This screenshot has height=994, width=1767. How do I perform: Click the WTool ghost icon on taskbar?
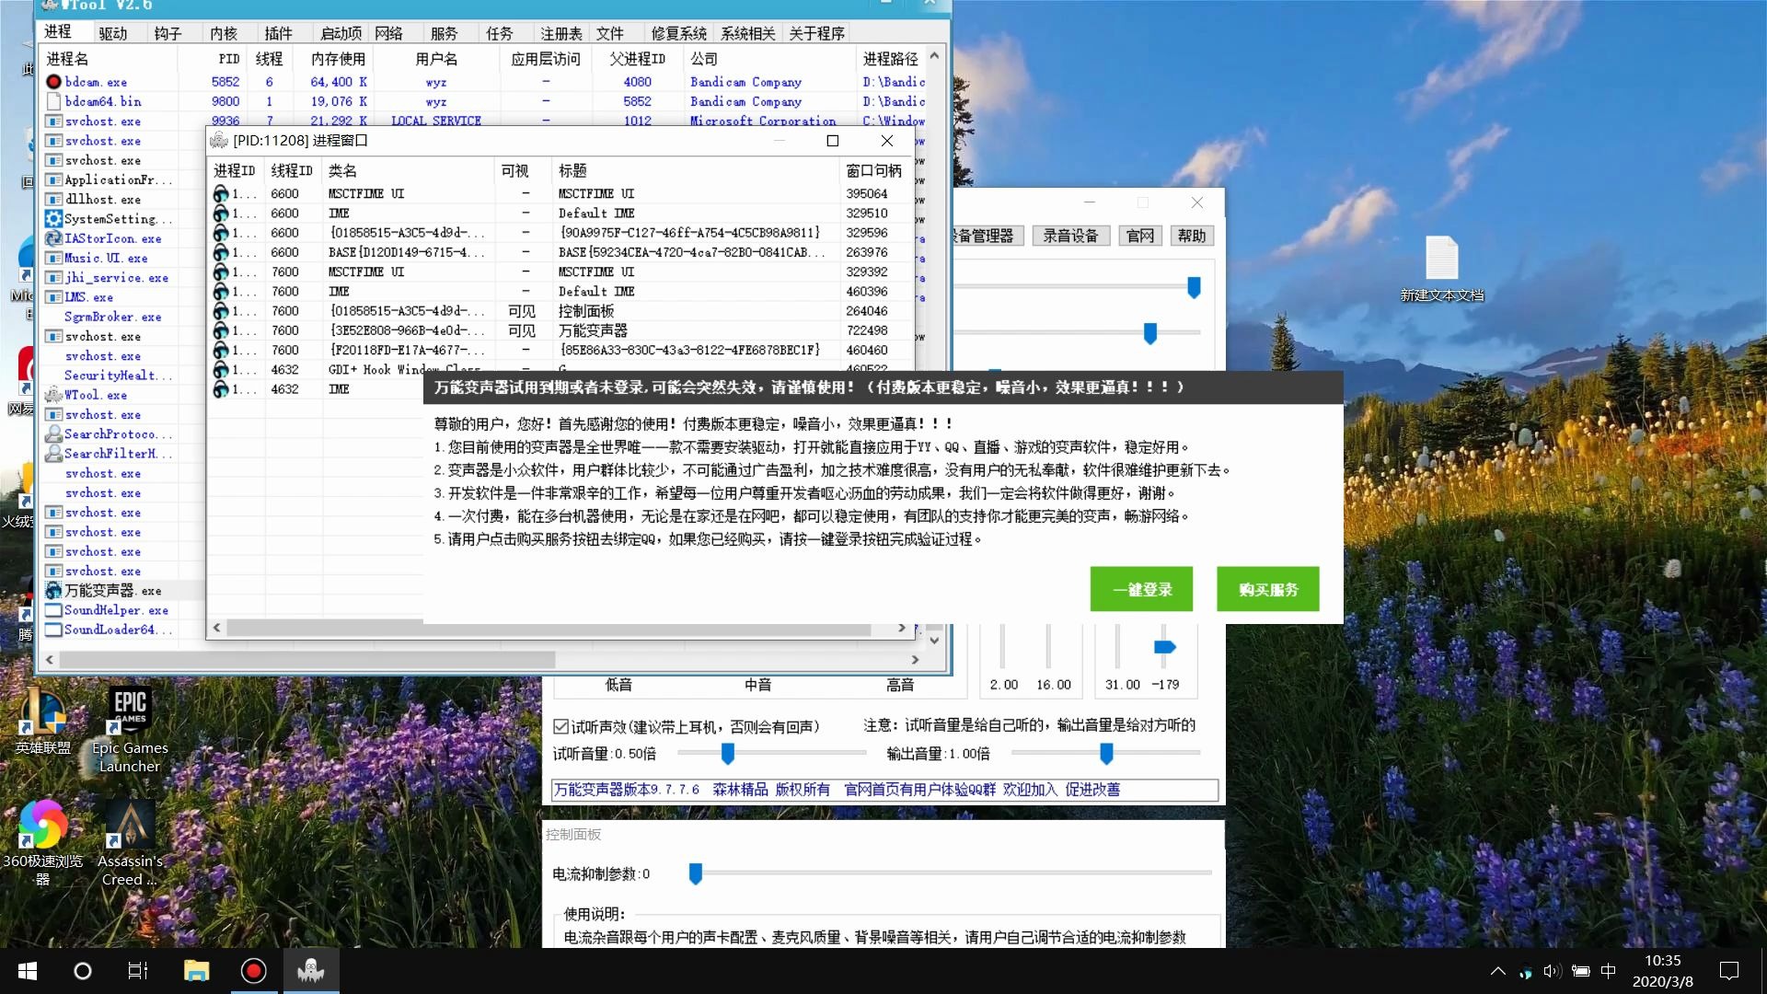coord(311,971)
